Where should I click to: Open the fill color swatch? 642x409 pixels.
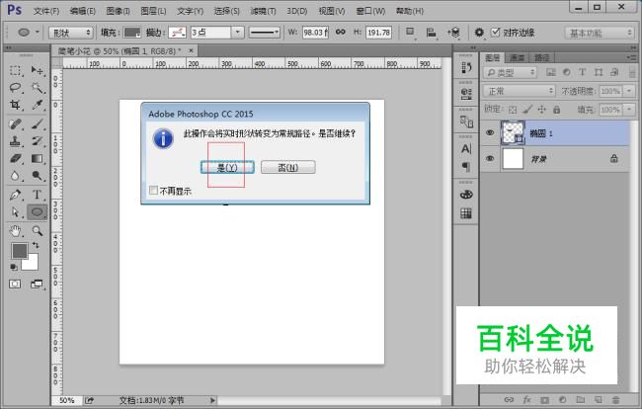click(x=132, y=33)
